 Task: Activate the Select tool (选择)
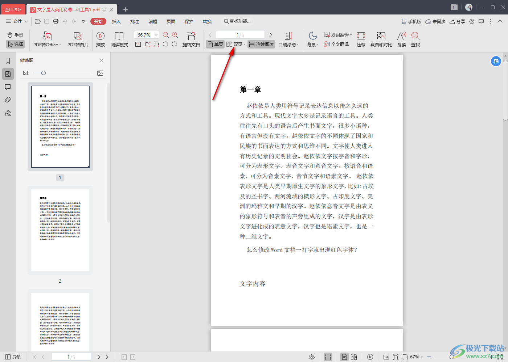point(15,44)
